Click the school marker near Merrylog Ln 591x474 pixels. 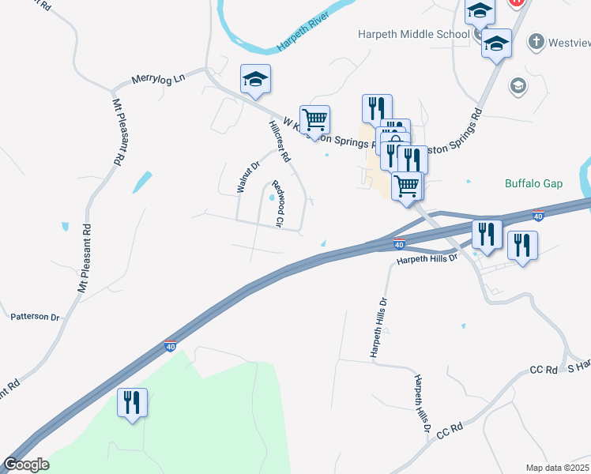click(x=255, y=81)
